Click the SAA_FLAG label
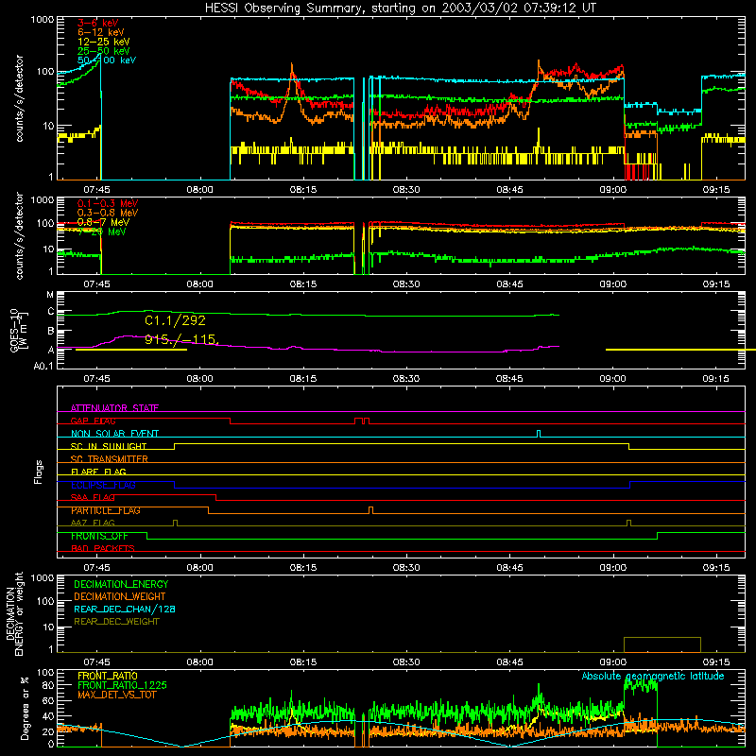This screenshot has height=756, width=756. 93,497
